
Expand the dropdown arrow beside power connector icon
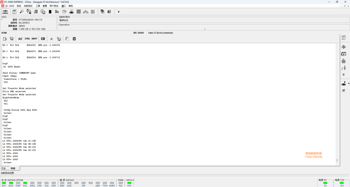(x=348, y=83)
